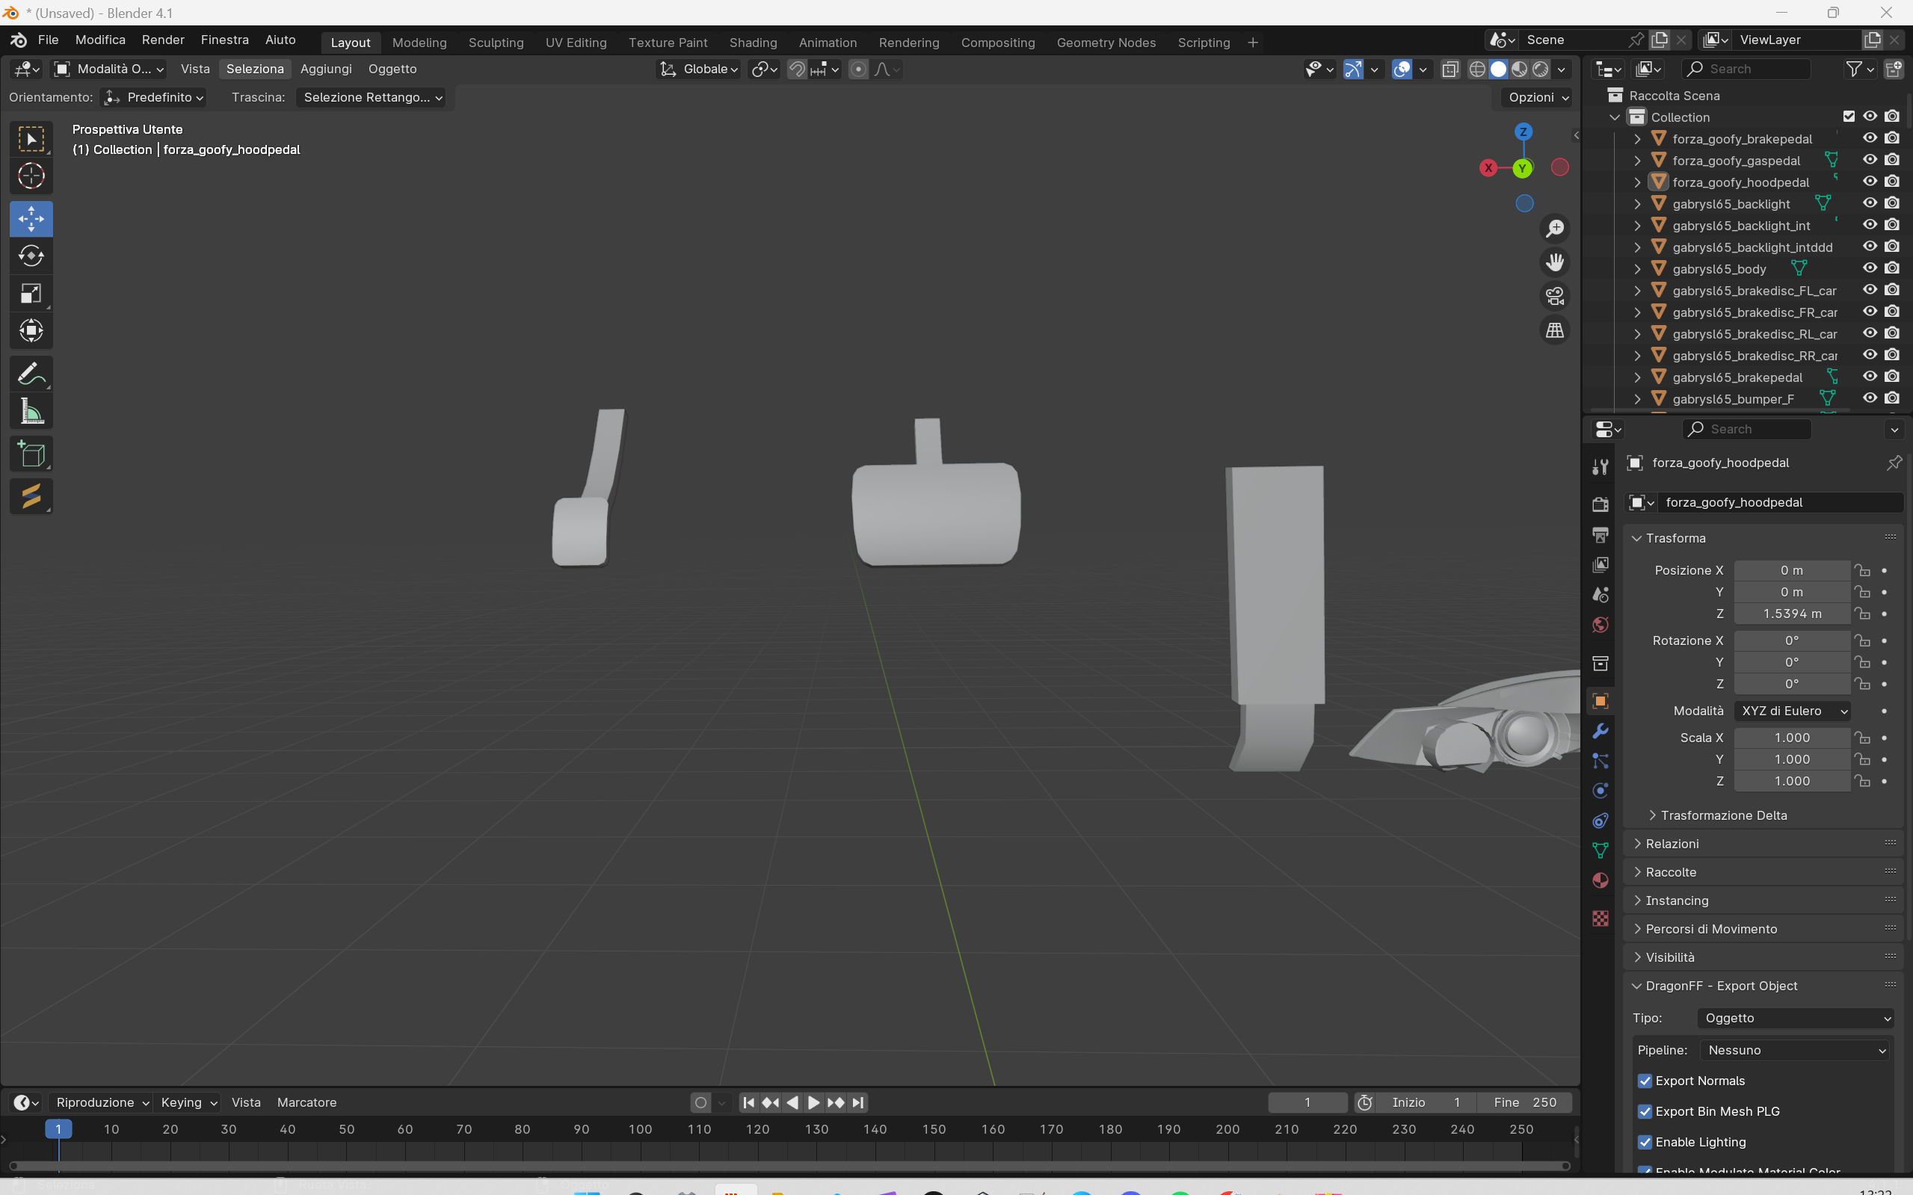Choose the Annotate pencil tool

tap(31, 374)
